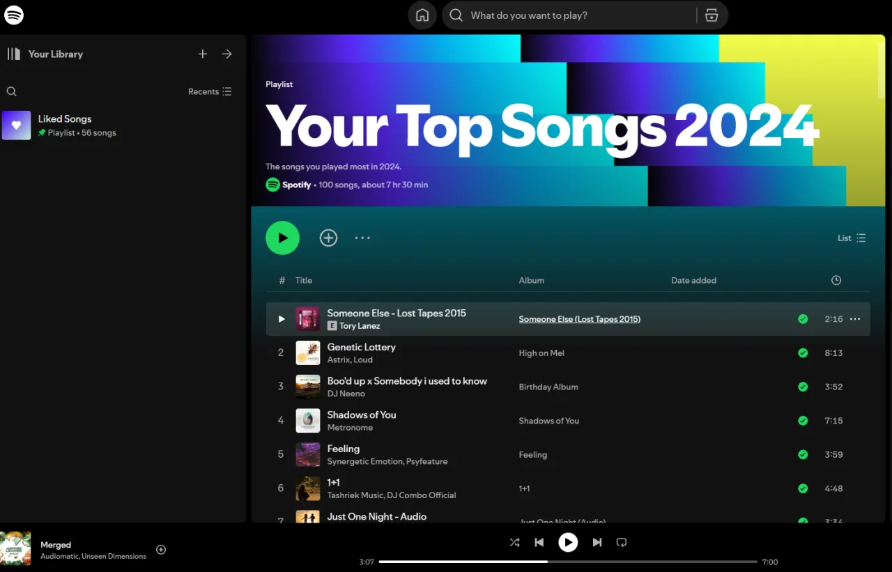This screenshot has height=572, width=892.
Task: Open album cover of Someone Else track
Action: (x=308, y=319)
